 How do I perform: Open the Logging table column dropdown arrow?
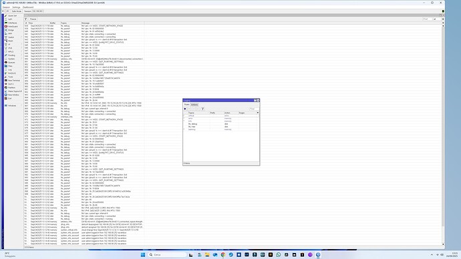pos(258,113)
